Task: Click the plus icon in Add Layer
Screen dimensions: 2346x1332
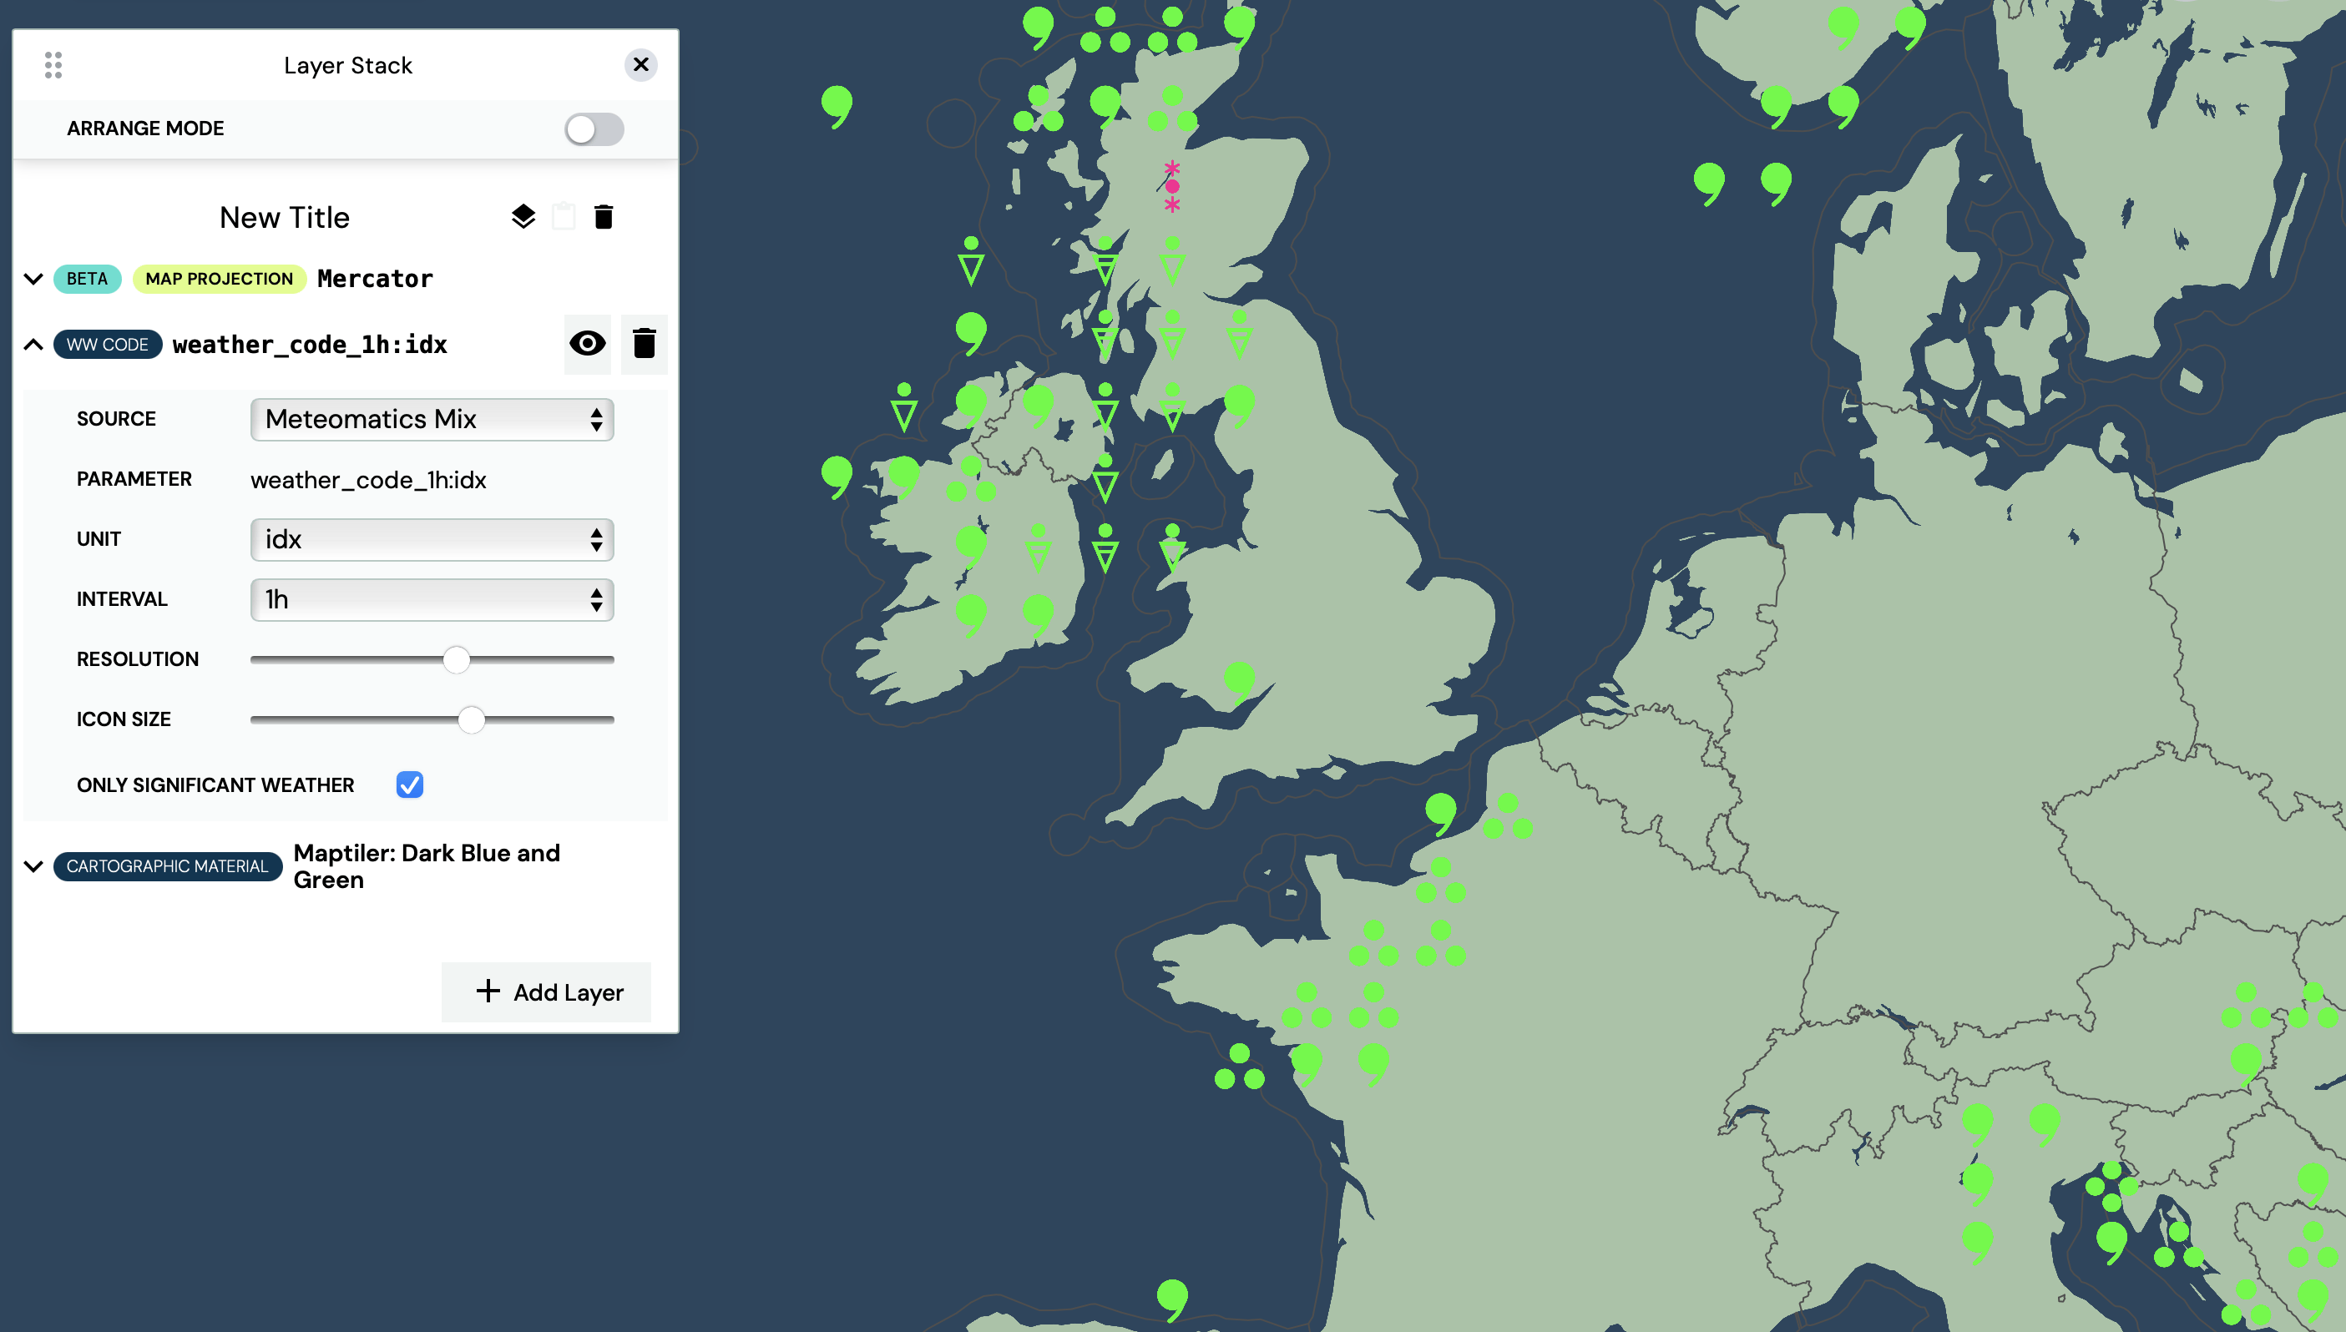Action: [488, 991]
